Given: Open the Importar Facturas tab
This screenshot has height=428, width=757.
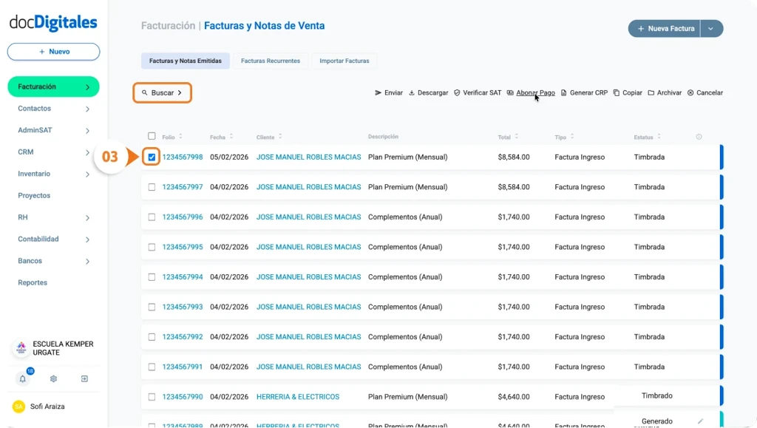Looking at the screenshot, I should pyautogui.click(x=344, y=61).
